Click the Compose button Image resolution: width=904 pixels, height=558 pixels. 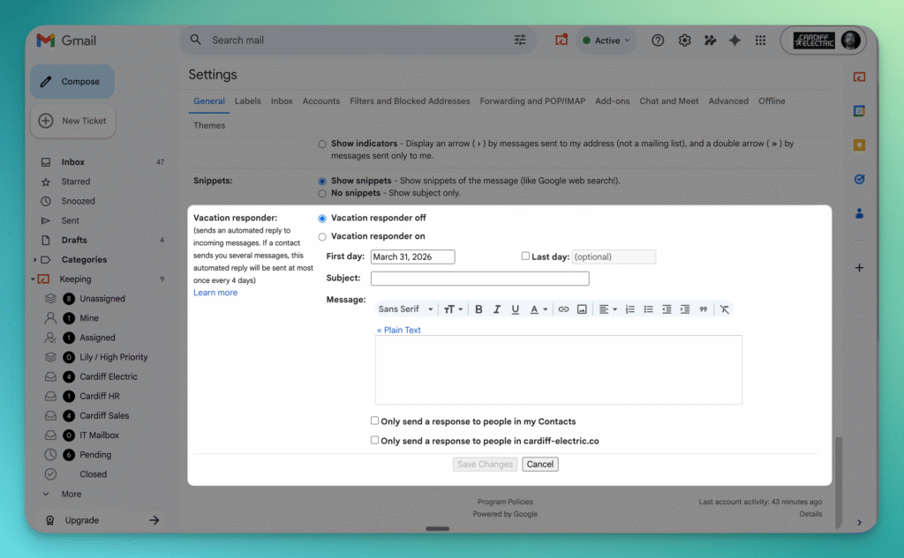pyautogui.click(x=72, y=81)
